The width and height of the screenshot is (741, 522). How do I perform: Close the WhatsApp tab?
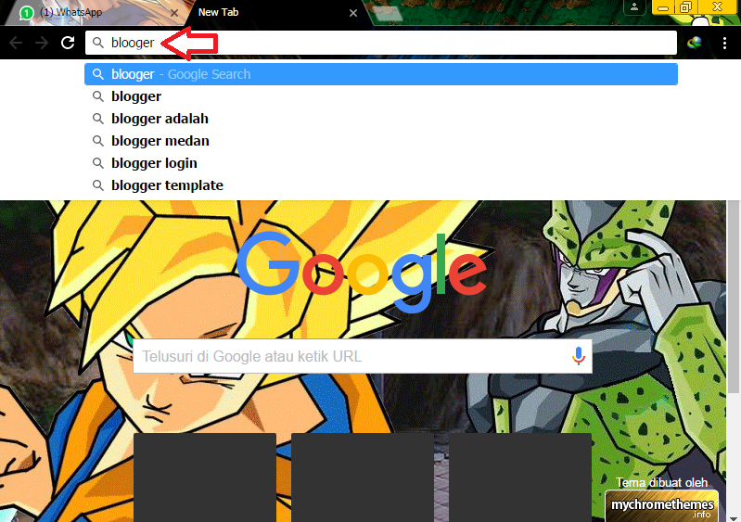pos(174,13)
